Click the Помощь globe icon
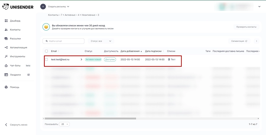This screenshot has height=135, width=266. point(6,87)
